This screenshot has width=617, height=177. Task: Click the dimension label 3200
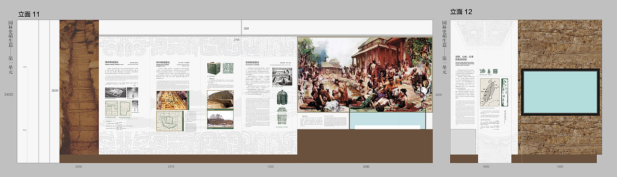pyautogui.click(x=366, y=166)
